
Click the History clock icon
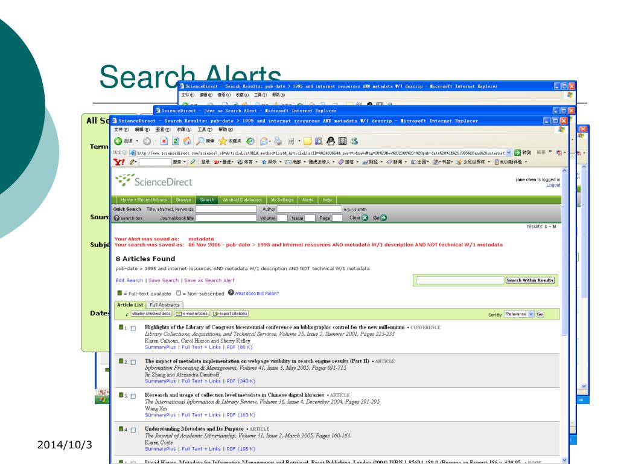(250, 141)
